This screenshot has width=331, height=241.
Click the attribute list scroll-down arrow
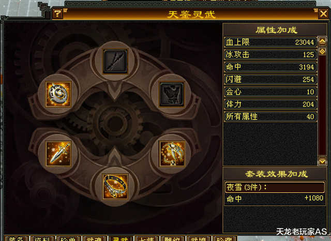pyautogui.click(x=322, y=161)
